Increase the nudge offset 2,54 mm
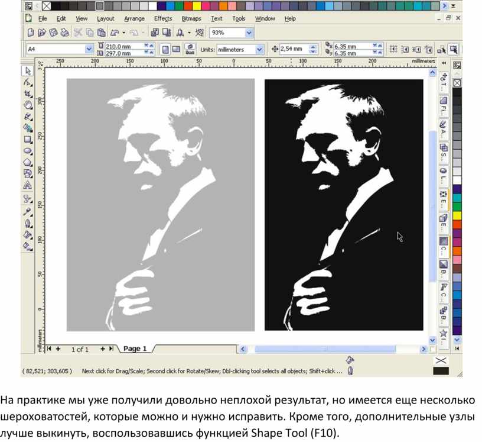The image size is (482, 442). (x=313, y=47)
